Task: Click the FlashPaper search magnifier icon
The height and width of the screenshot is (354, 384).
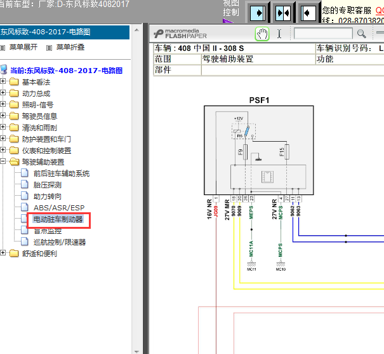Action: [x=362, y=34]
